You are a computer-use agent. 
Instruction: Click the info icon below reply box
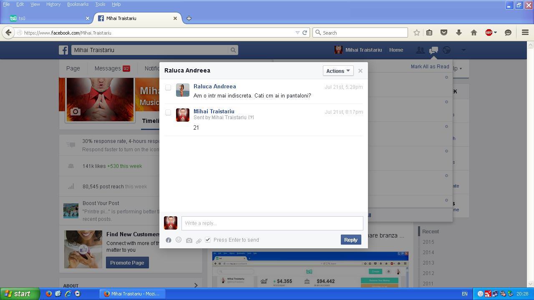[x=169, y=240]
